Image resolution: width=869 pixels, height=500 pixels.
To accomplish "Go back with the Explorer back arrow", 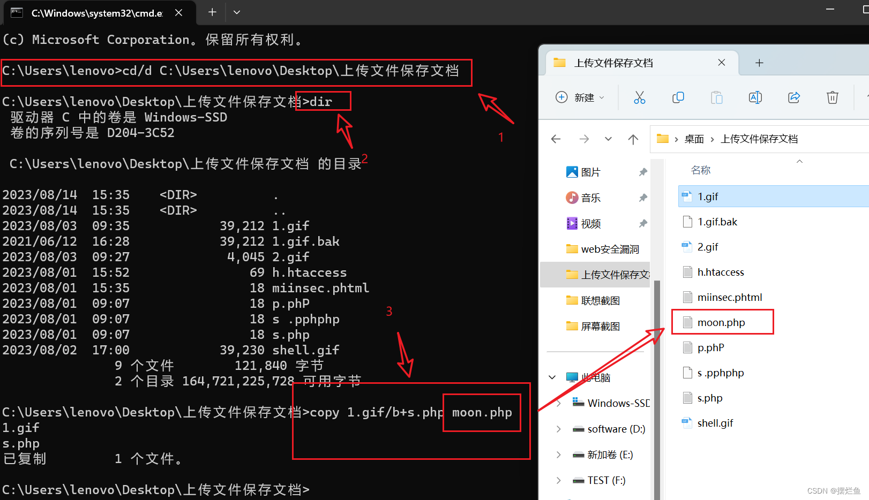I will click(556, 139).
